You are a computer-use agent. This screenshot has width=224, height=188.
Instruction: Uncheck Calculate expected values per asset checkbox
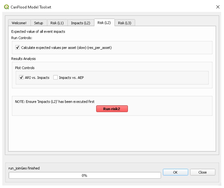tap(18, 47)
